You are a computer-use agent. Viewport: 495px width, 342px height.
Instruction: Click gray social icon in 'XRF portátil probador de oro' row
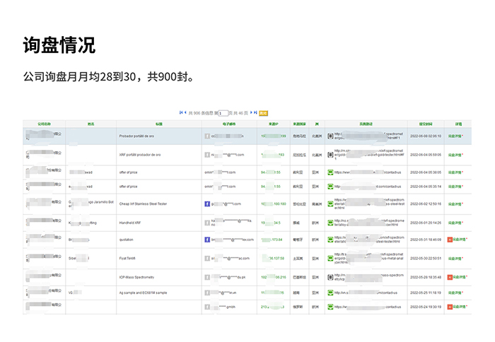207,155
